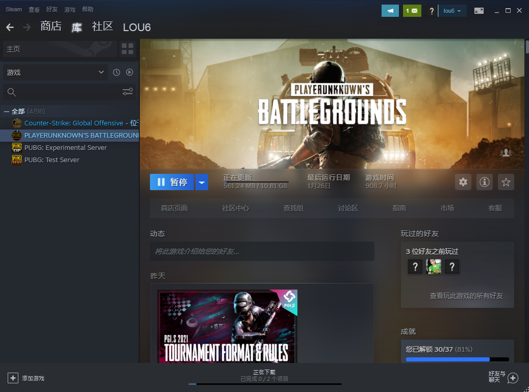
Task: Collapse the 全部 games category
Action: pyautogui.click(x=7, y=111)
